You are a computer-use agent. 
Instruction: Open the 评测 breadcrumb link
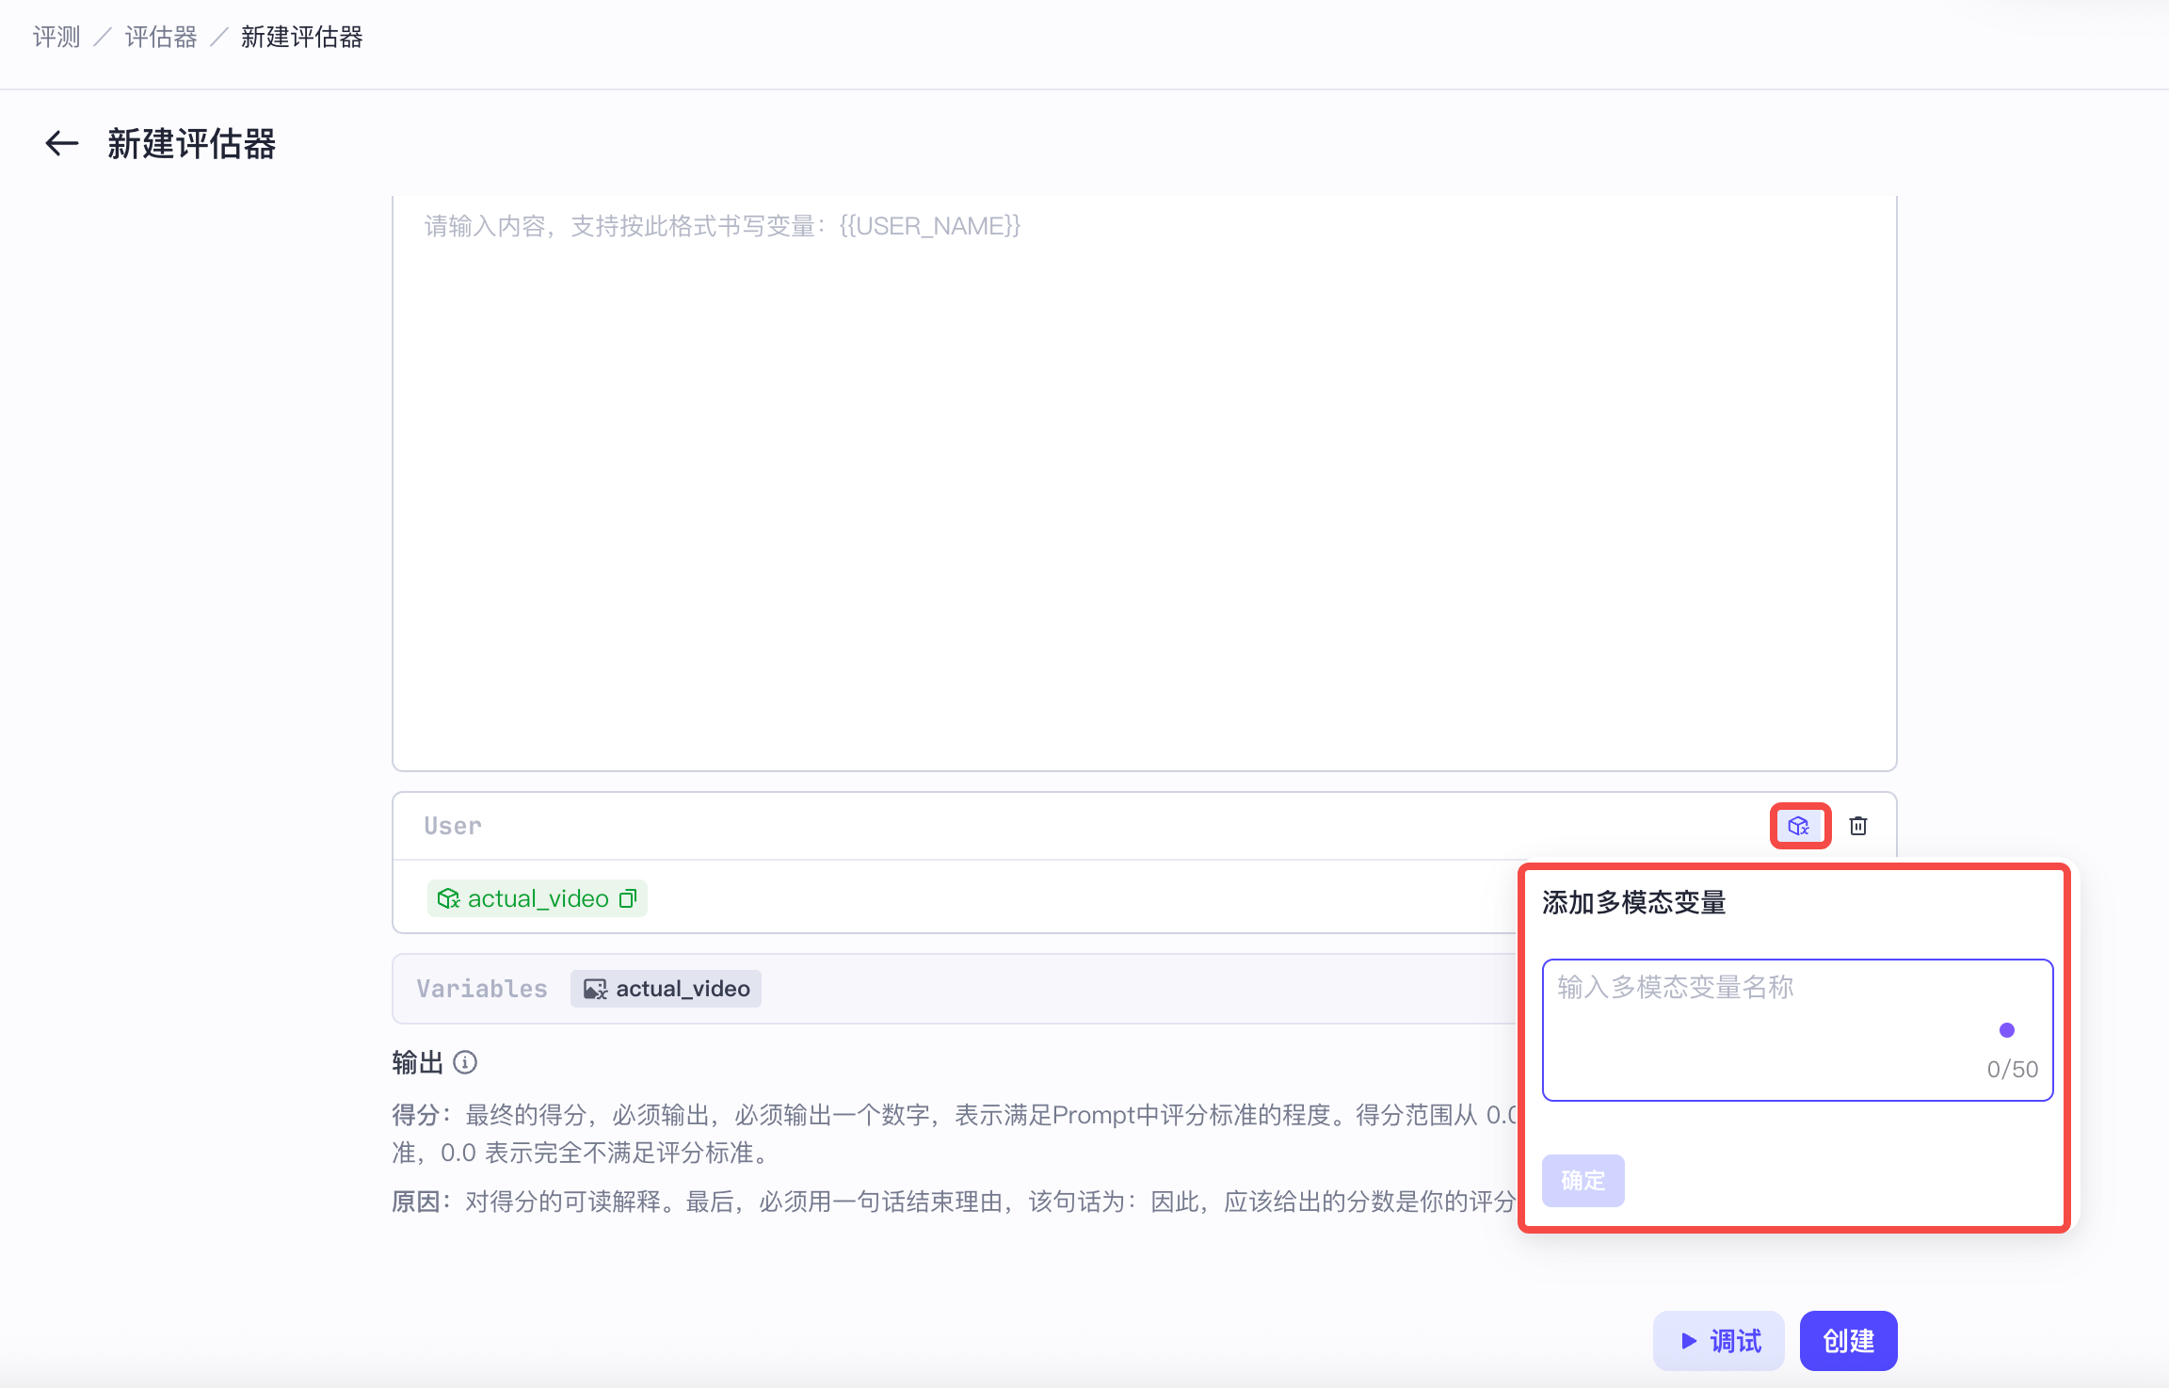coord(56,37)
